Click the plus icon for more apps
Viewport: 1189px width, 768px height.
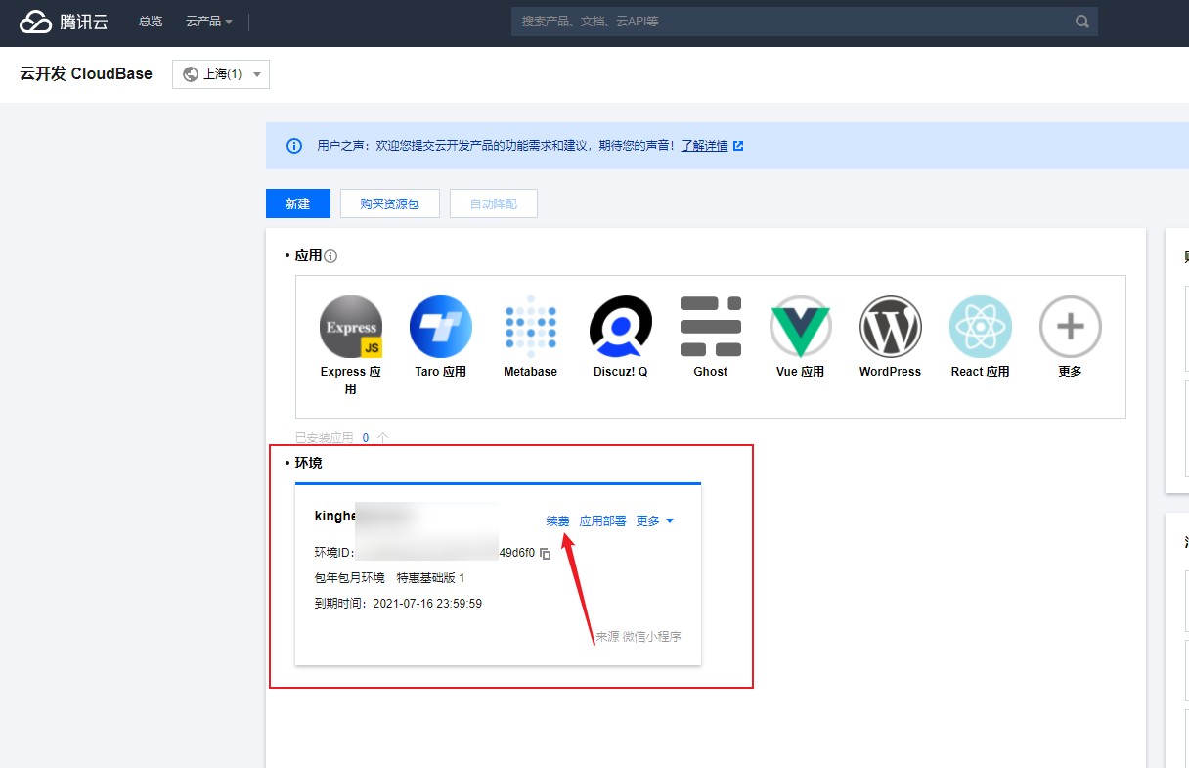point(1071,327)
